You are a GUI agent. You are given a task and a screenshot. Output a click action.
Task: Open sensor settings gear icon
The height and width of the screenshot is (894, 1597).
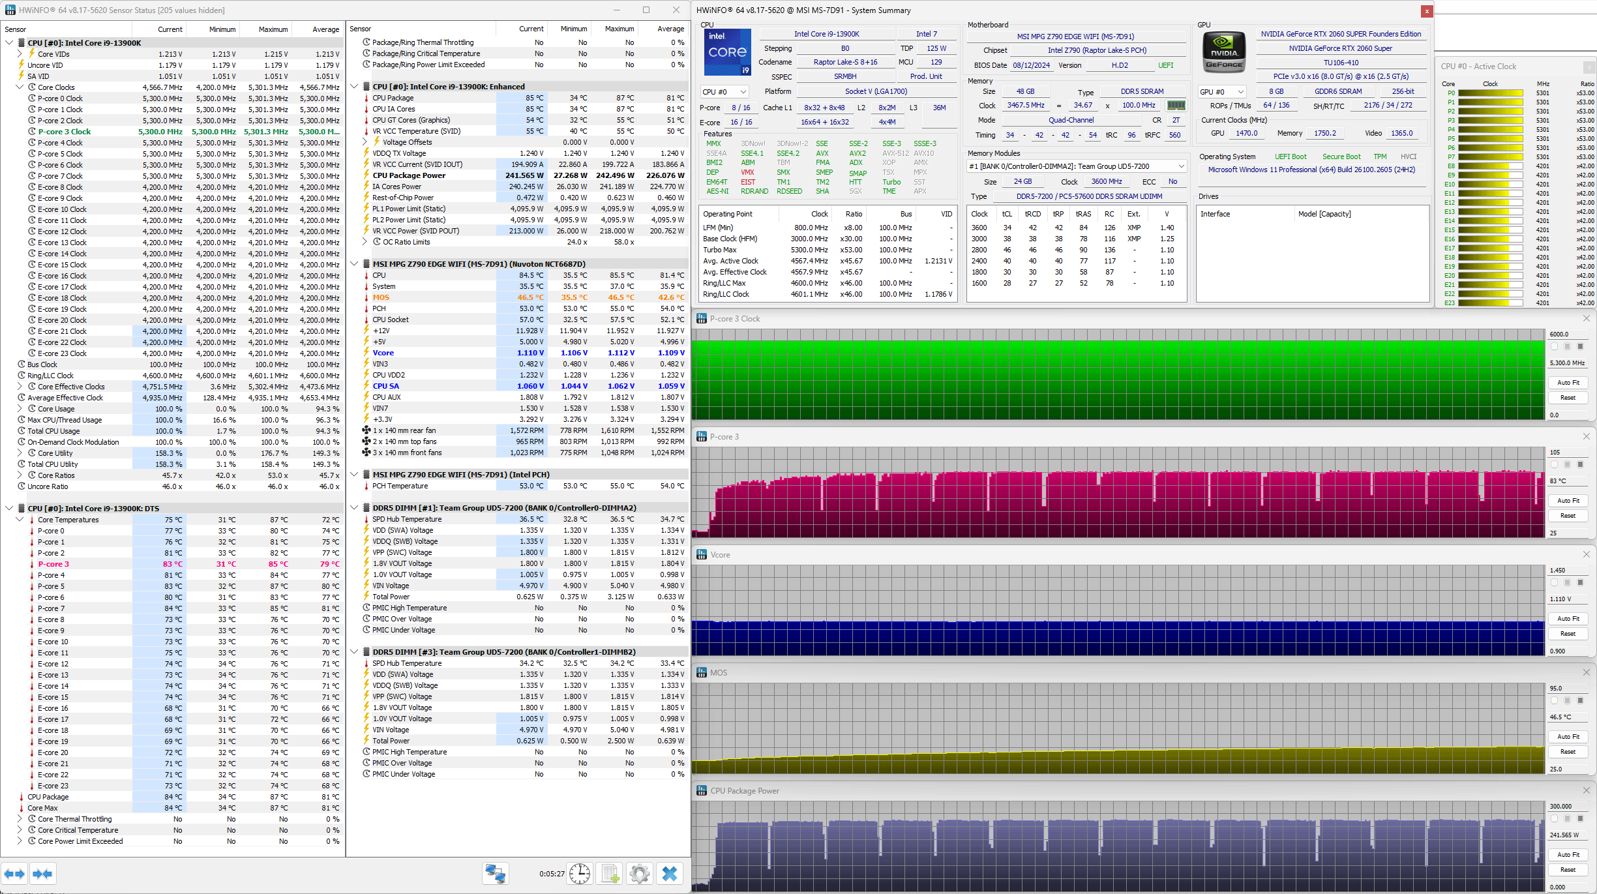point(640,874)
